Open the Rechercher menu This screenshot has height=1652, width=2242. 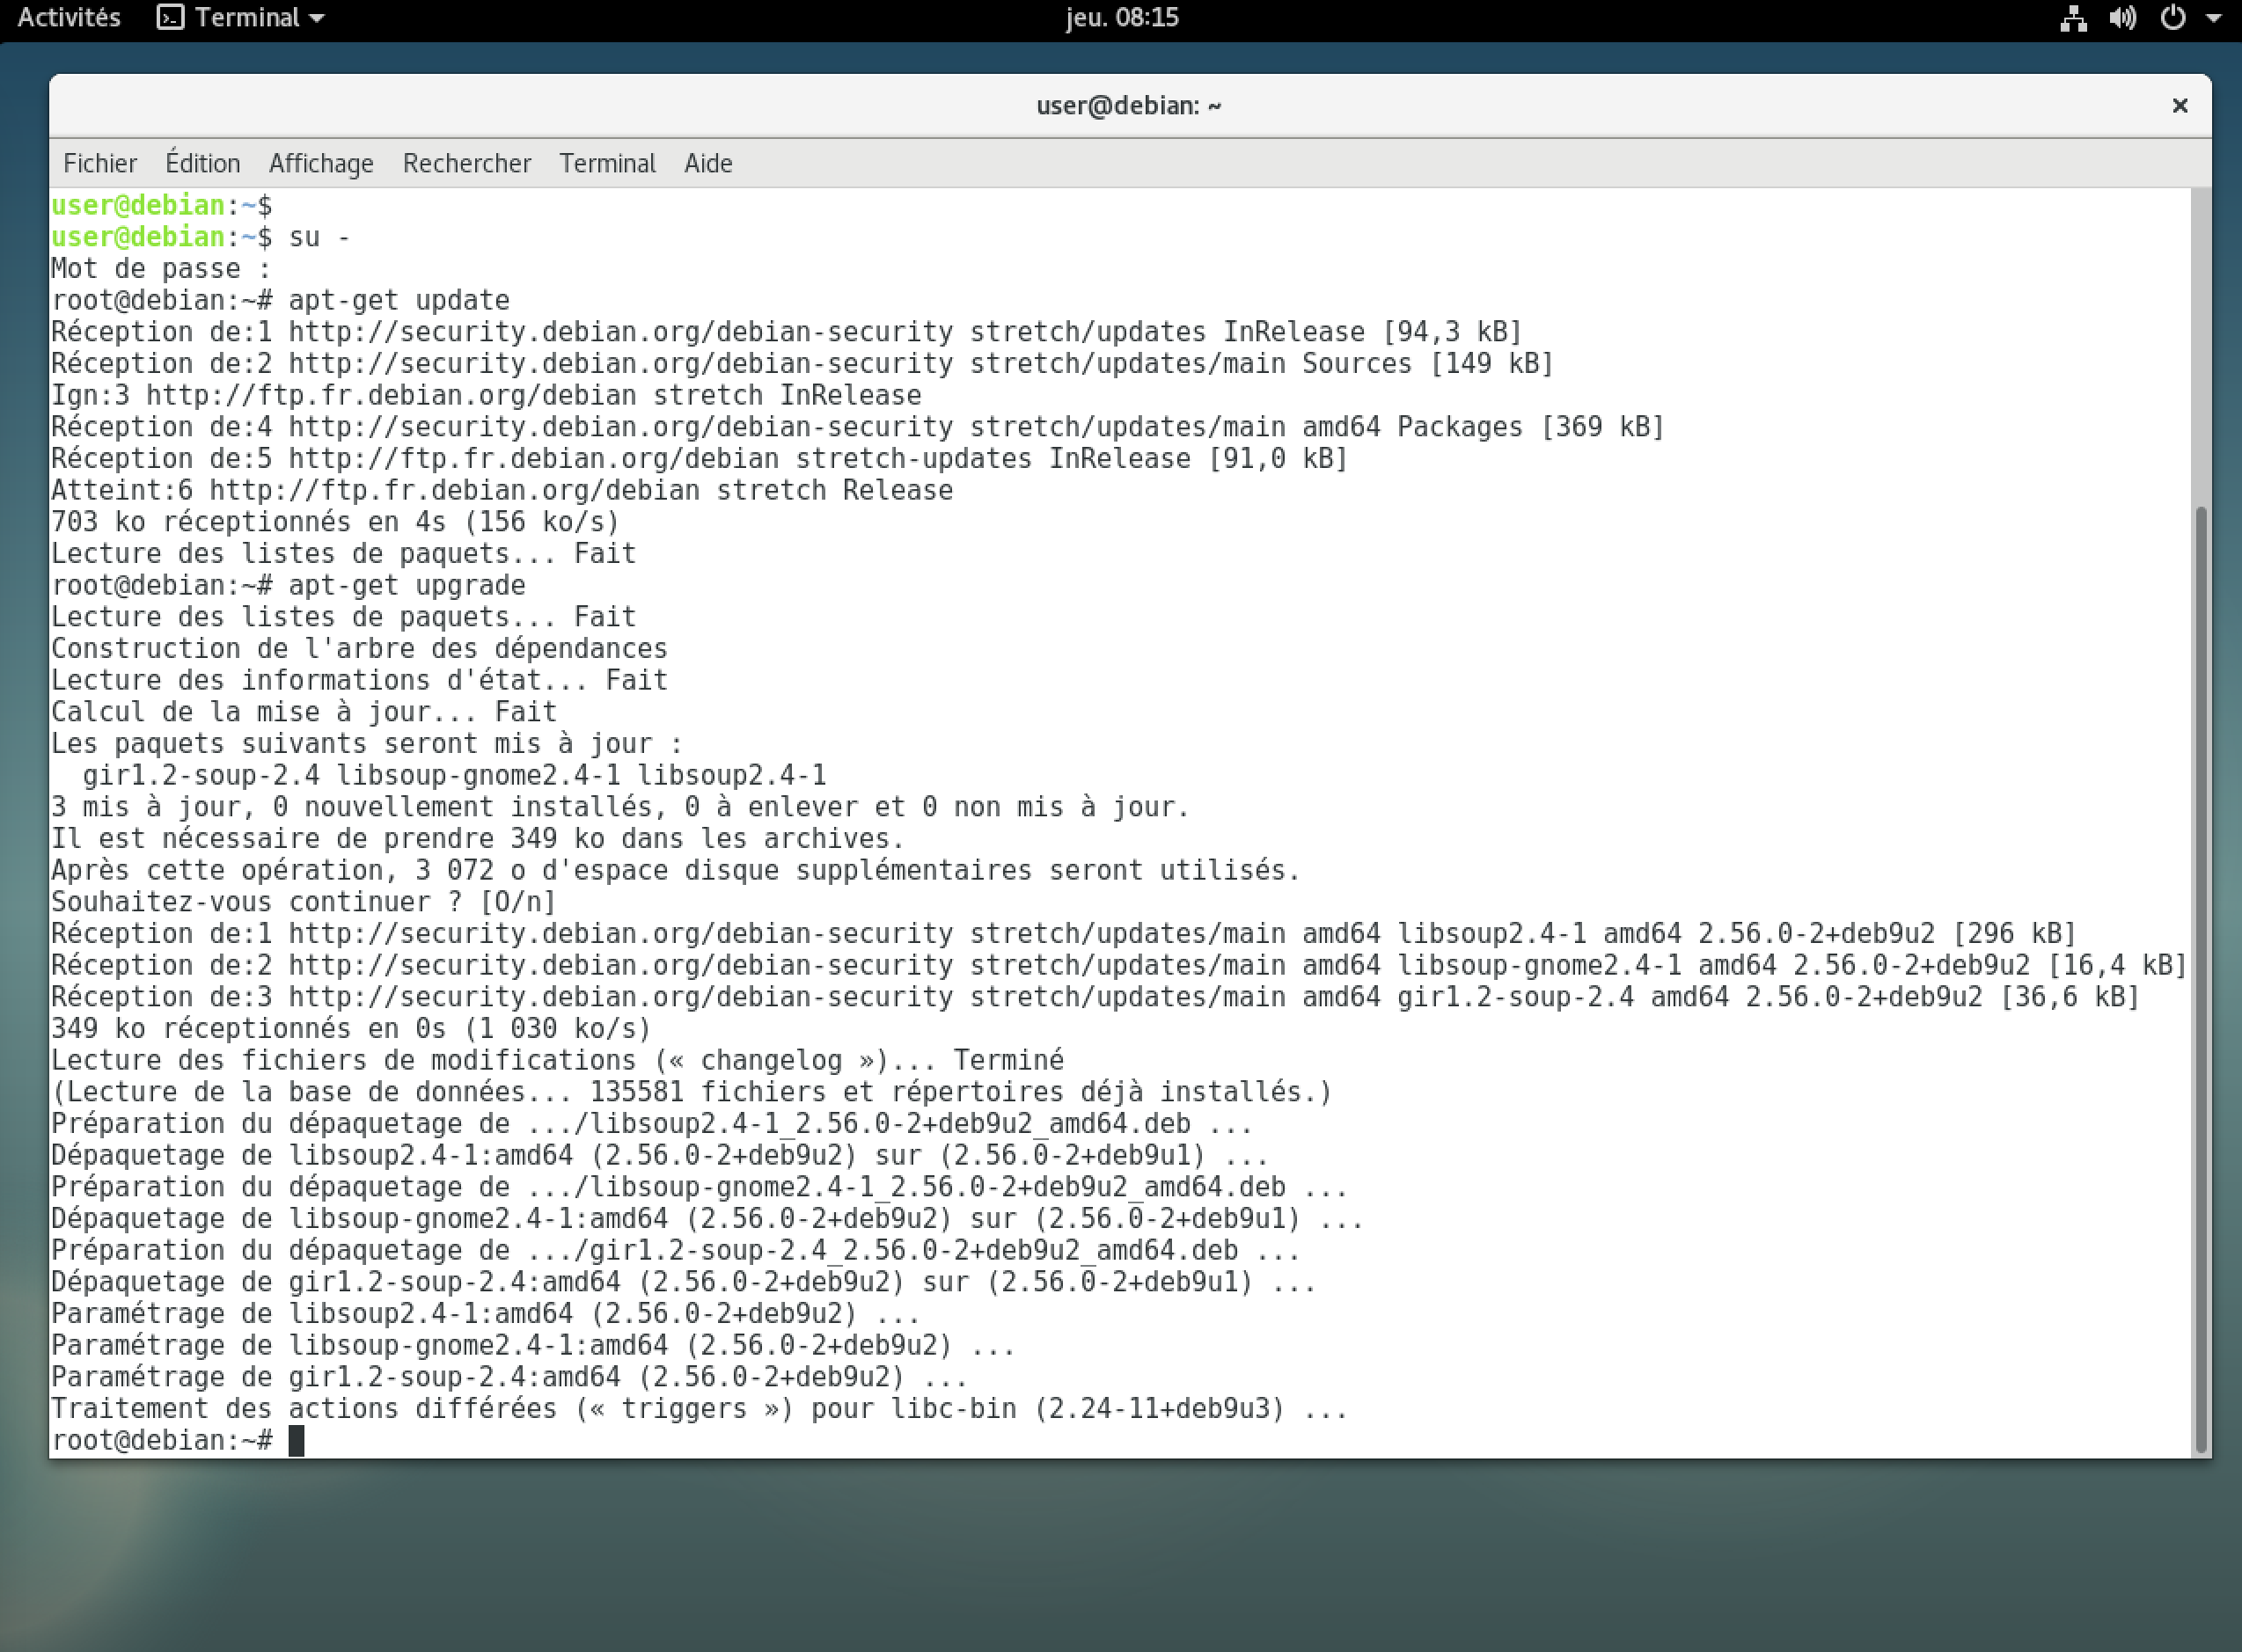point(467,163)
